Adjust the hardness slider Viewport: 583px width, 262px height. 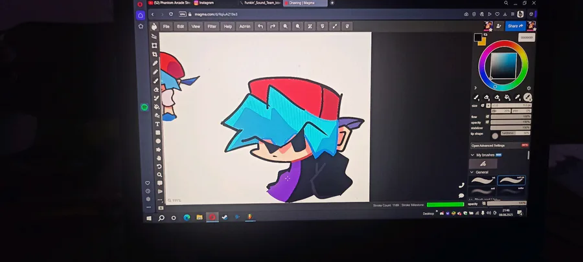(516, 133)
